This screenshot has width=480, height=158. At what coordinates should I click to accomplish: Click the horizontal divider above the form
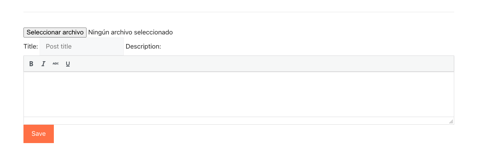[239, 12]
